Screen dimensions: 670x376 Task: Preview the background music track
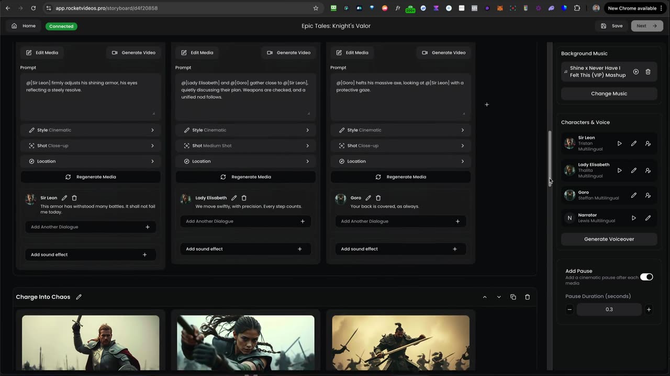click(636, 72)
